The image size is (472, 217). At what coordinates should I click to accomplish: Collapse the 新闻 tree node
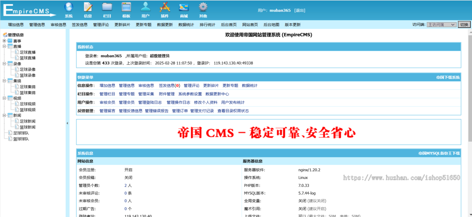coord(4,116)
